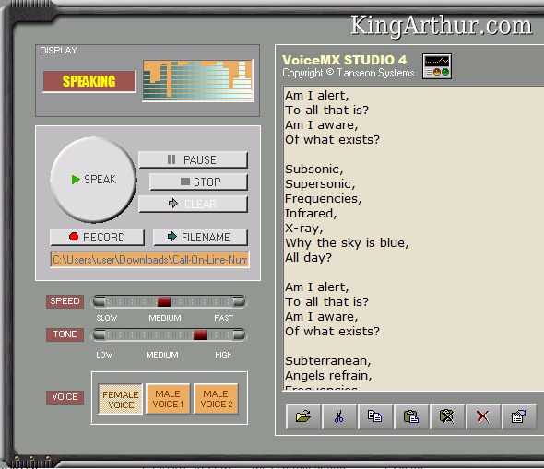Click the SPEAKING status indicator
Viewport: 544px width, 469px height.
click(x=89, y=81)
